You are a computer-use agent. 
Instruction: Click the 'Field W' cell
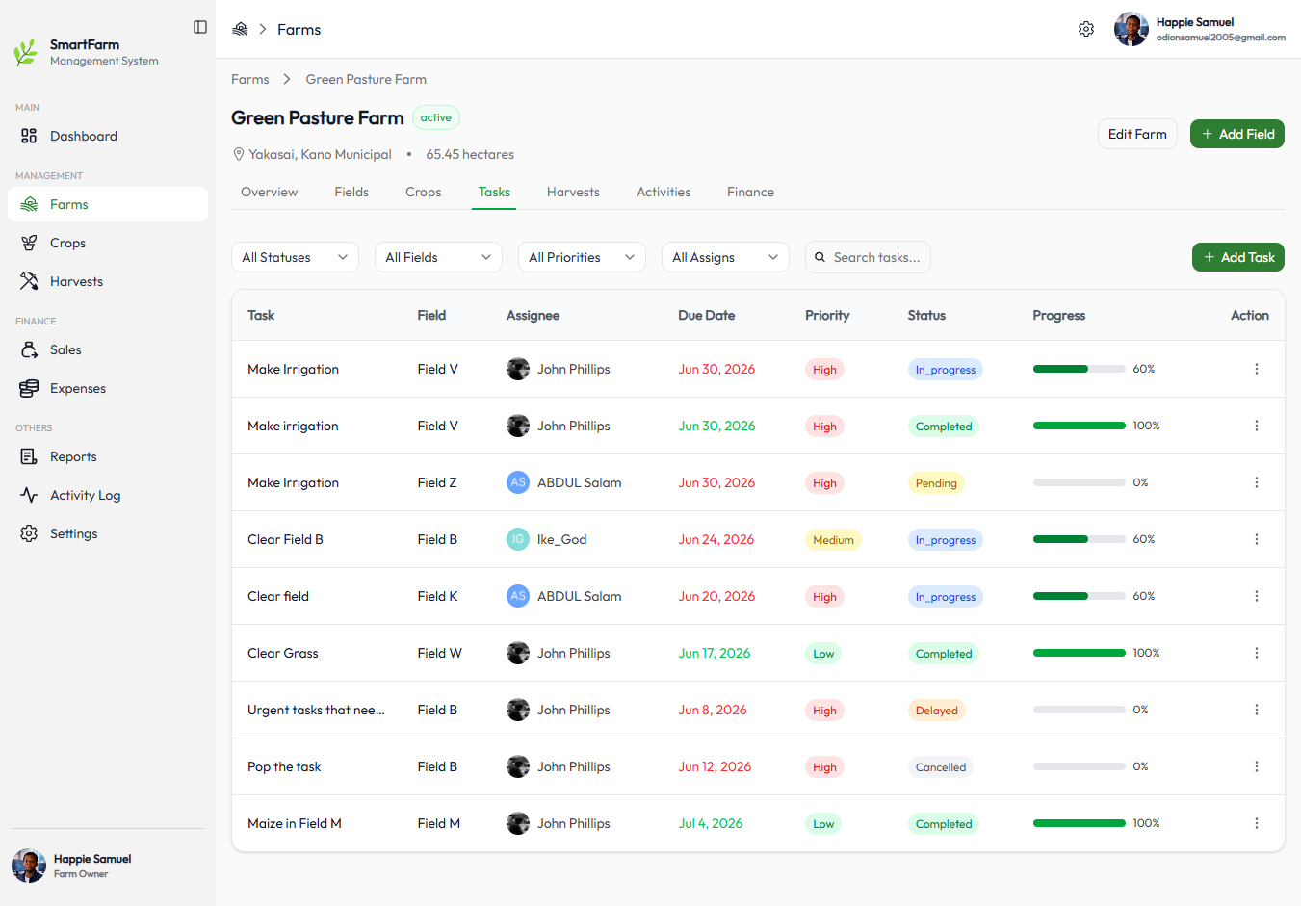pyautogui.click(x=440, y=653)
